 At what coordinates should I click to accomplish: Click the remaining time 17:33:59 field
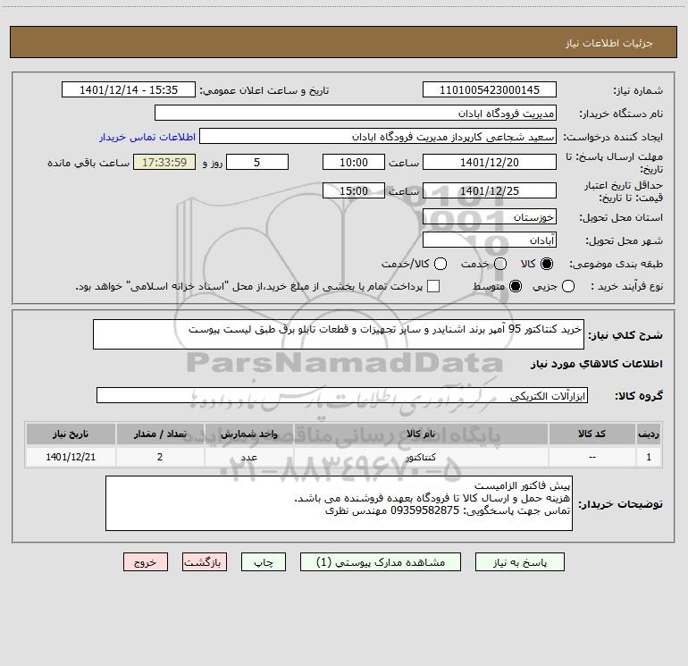(164, 162)
